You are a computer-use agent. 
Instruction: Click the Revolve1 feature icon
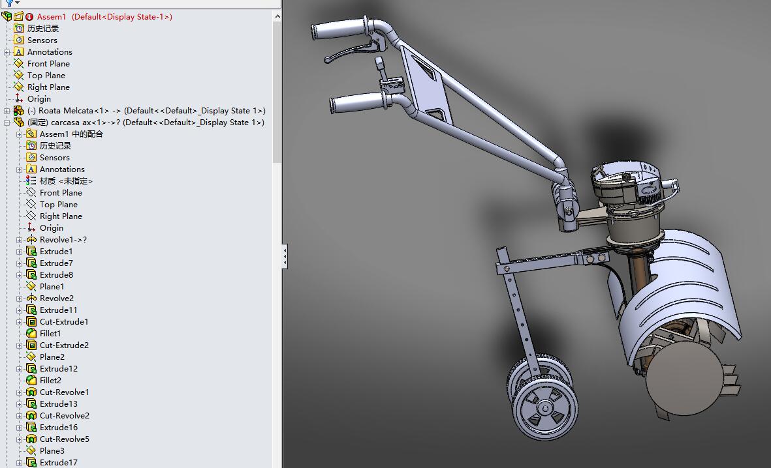[31, 240]
